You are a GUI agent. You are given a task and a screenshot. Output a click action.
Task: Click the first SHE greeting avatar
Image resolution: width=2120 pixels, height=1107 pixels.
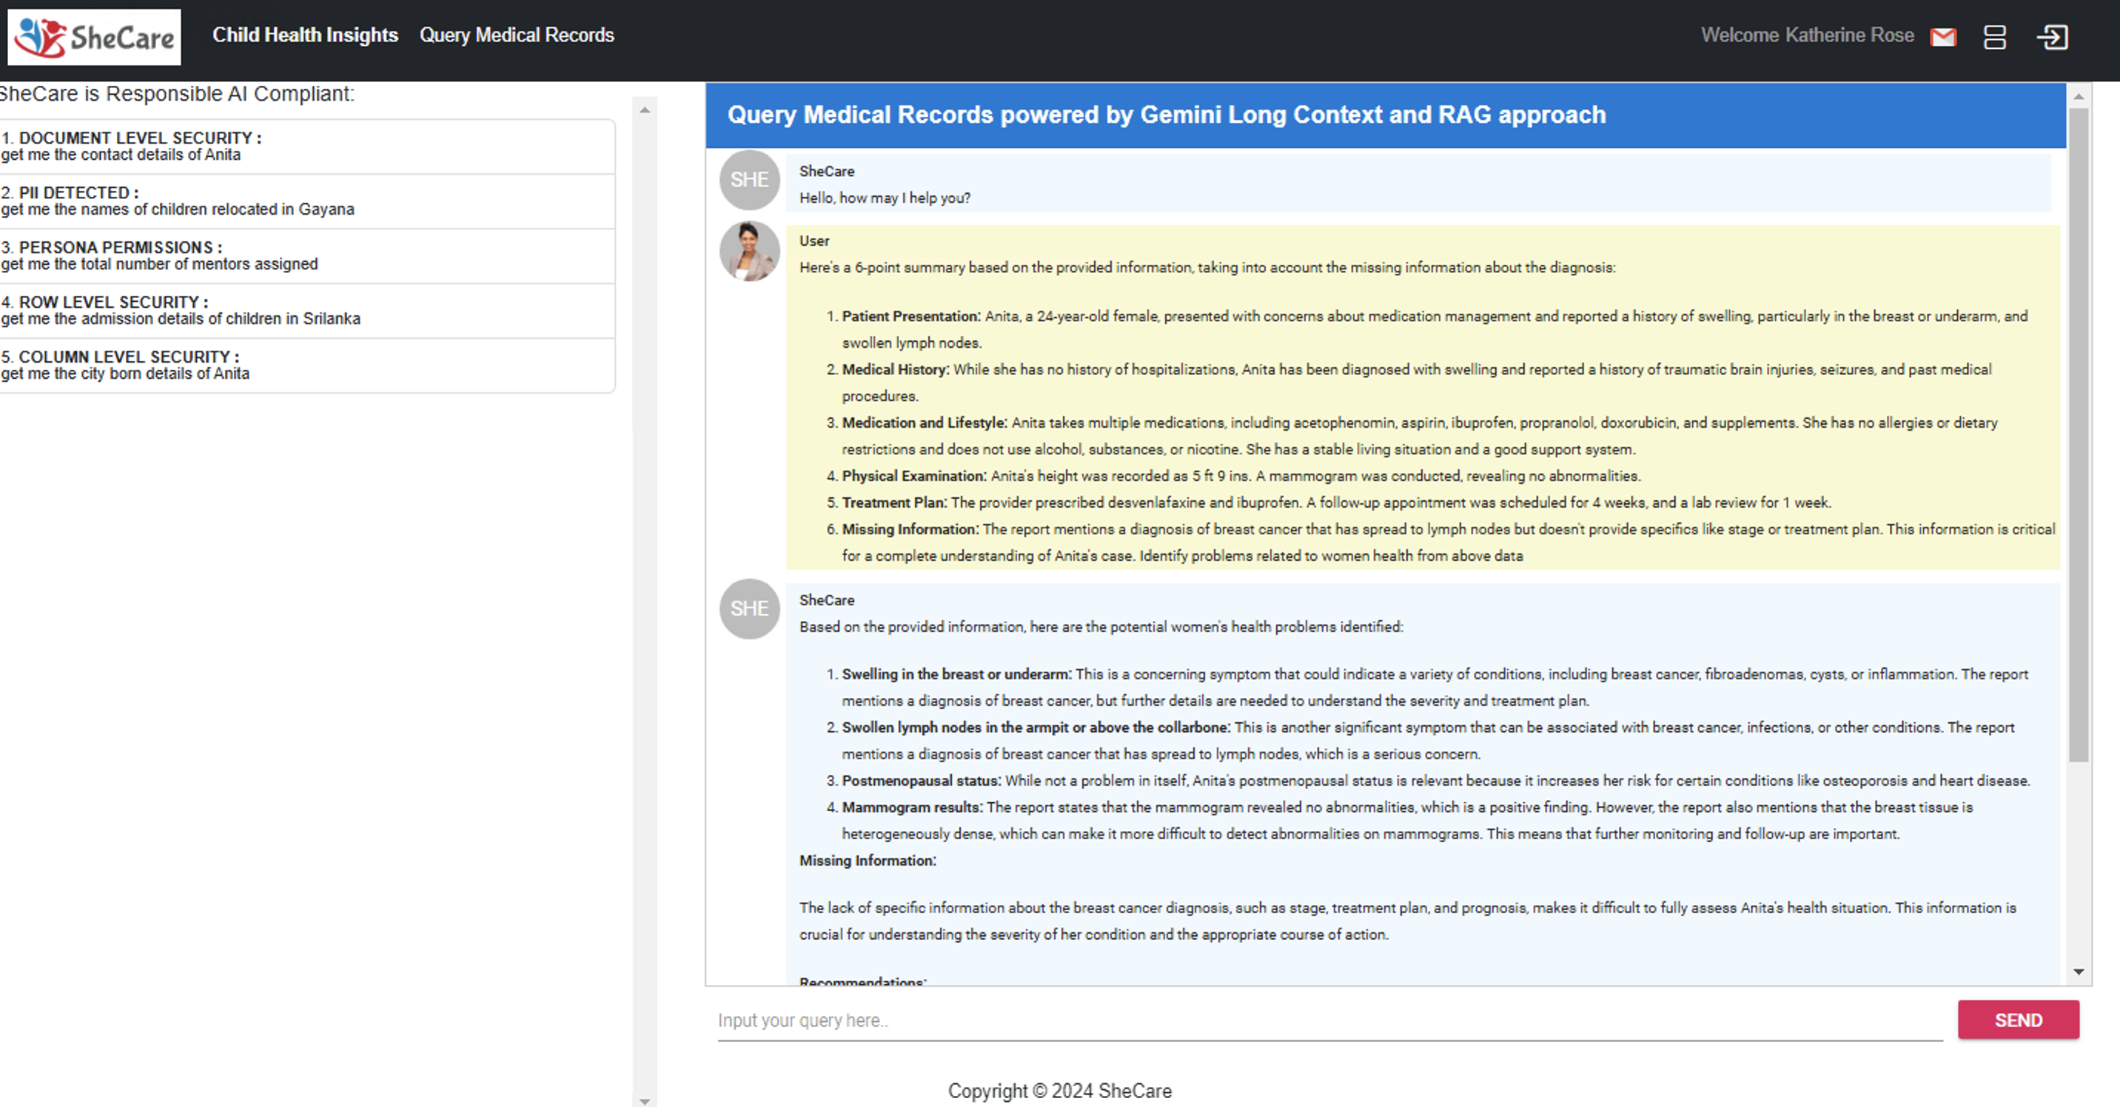[x=749, y=180]
